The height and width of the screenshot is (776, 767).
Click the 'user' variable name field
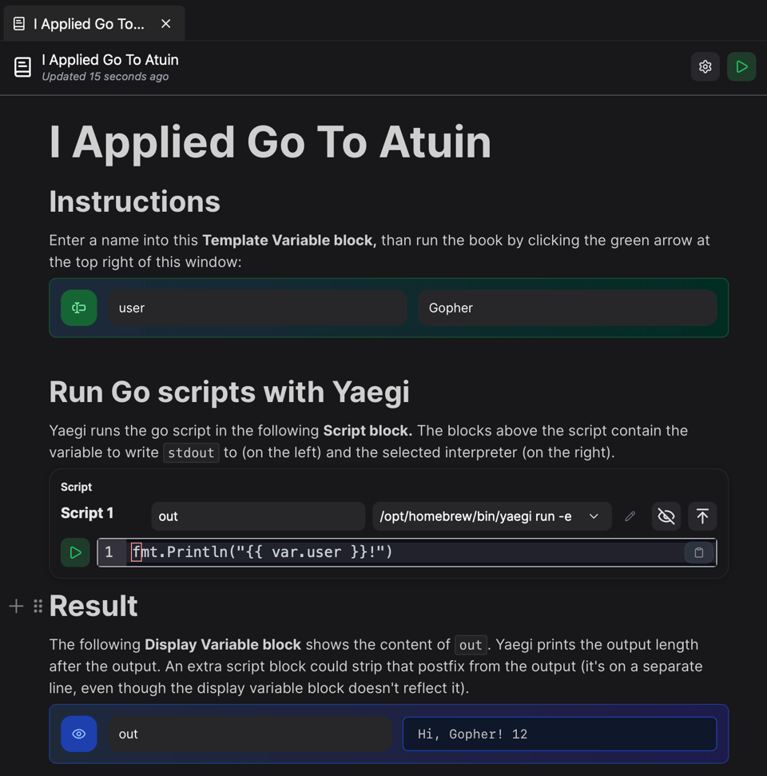tap(256, 308)
